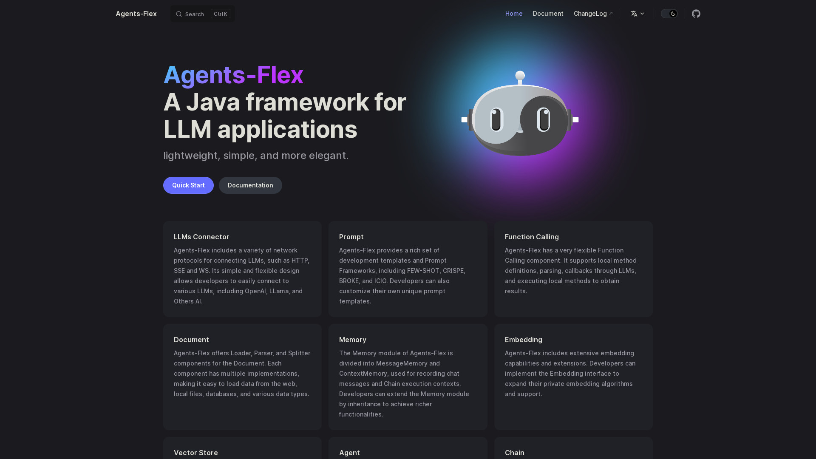Viewport: 816px width, 459px height.
Task: Focus the Search input box
Action: [203, 14]
